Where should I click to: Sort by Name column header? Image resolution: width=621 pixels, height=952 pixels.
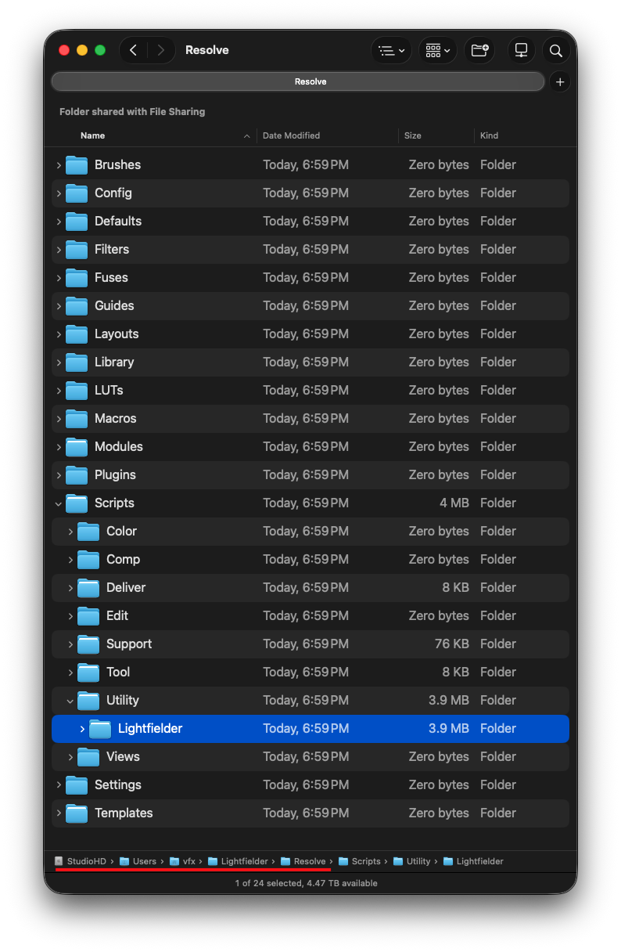(92, 135)
